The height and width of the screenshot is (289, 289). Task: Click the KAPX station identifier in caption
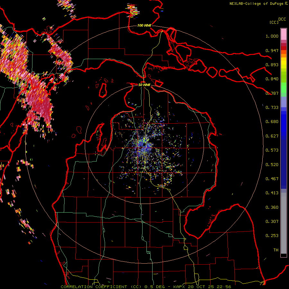[180, 287]
